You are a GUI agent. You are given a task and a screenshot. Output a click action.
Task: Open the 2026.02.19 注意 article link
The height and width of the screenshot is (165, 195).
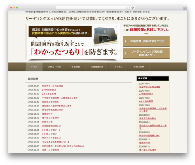tap(50, 150)
